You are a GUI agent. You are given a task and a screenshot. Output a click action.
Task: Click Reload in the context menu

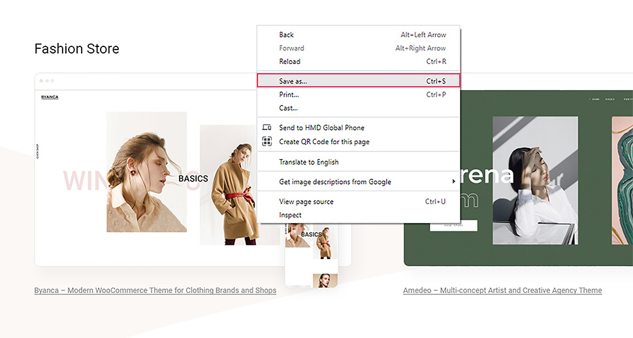[x=359, y=61]
